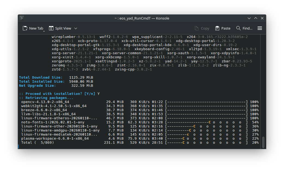Open the hamburger menu
Image resolution: width=284 pixels, height=170 pixels.
[x=260, y=28]
